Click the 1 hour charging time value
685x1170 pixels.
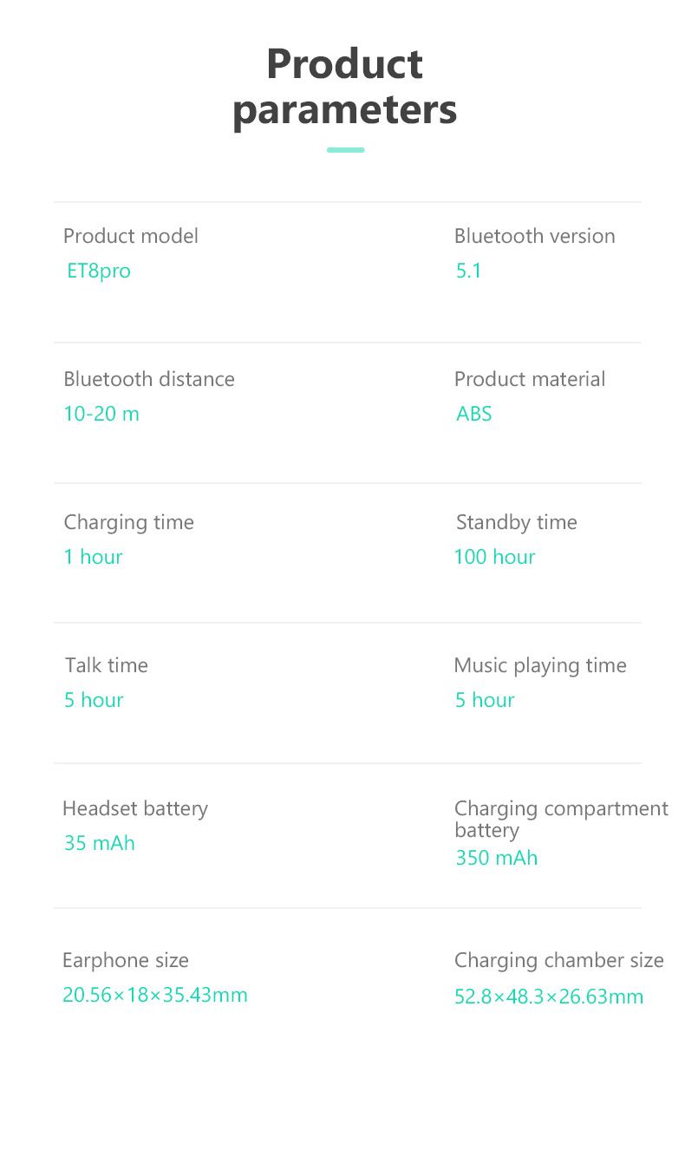[94, 557]
